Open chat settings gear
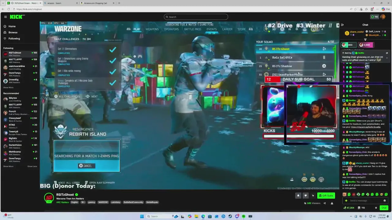The width and height of the screenshot is (392, 220). [x=376, y=208]
